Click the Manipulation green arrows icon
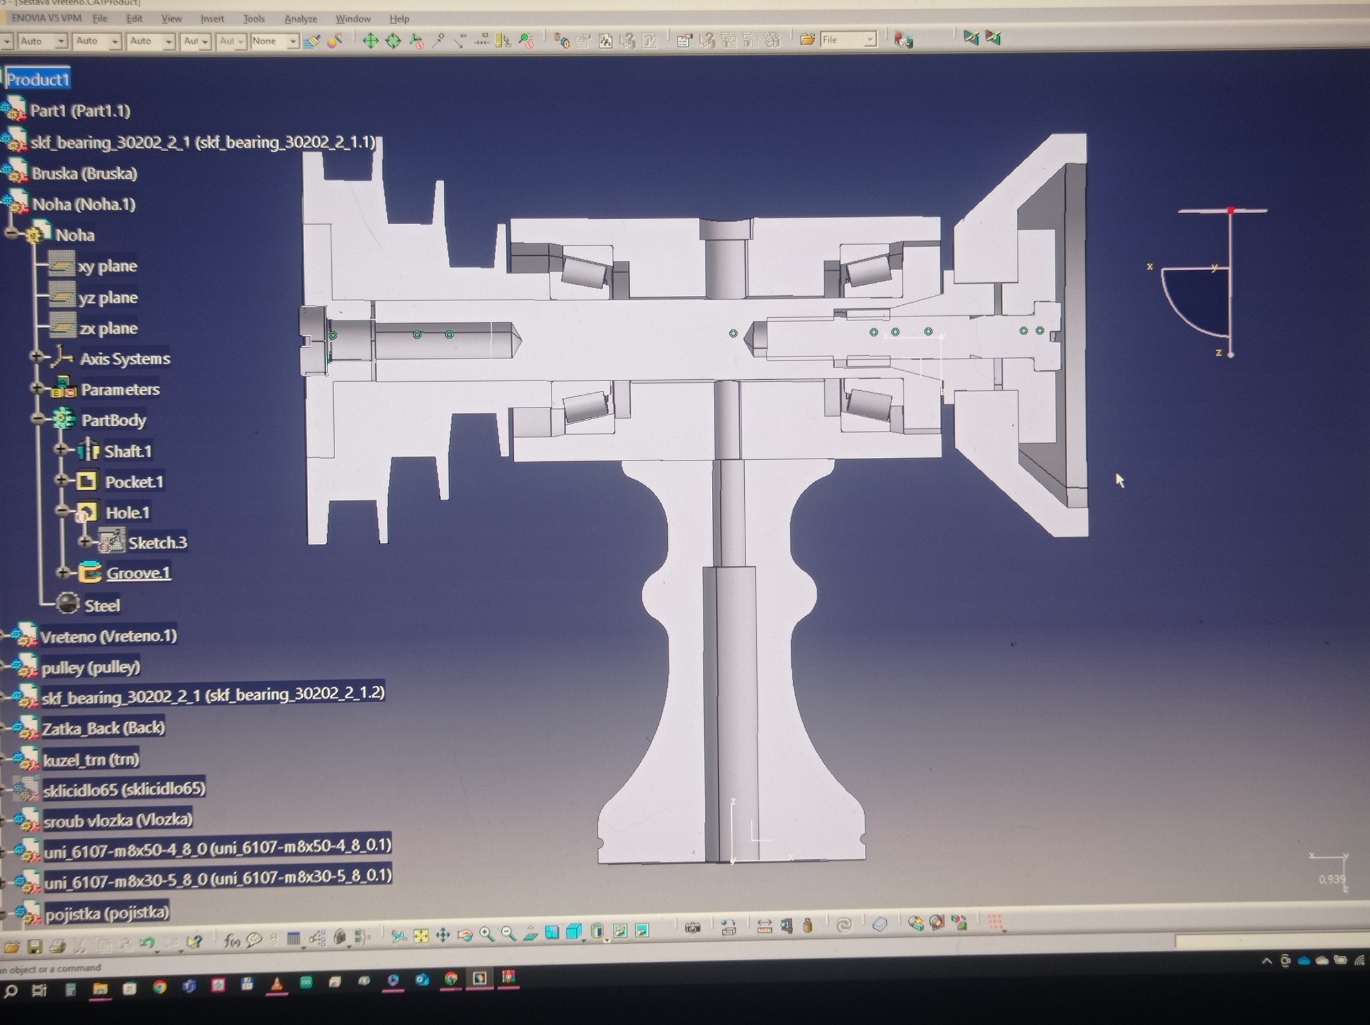Viewport: 1370px width, 1025px height. point(370,41)
